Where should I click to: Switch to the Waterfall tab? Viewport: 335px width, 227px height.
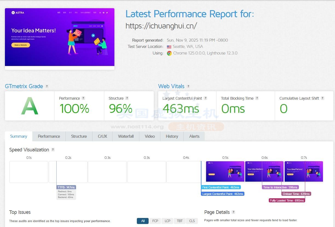click(x=126, y=136)
